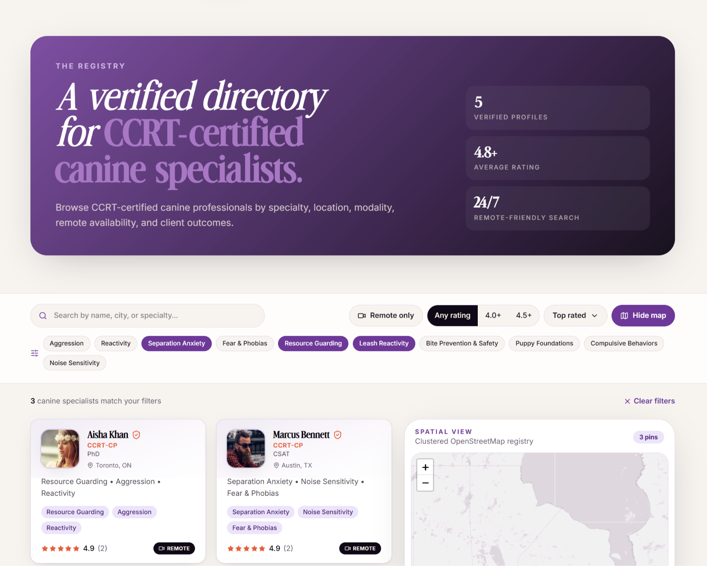The height and width of the screenshot is (566, 707).
Task: Click the 24/7 Remote-Friendly Search card
Action: [x=558, y=208]
